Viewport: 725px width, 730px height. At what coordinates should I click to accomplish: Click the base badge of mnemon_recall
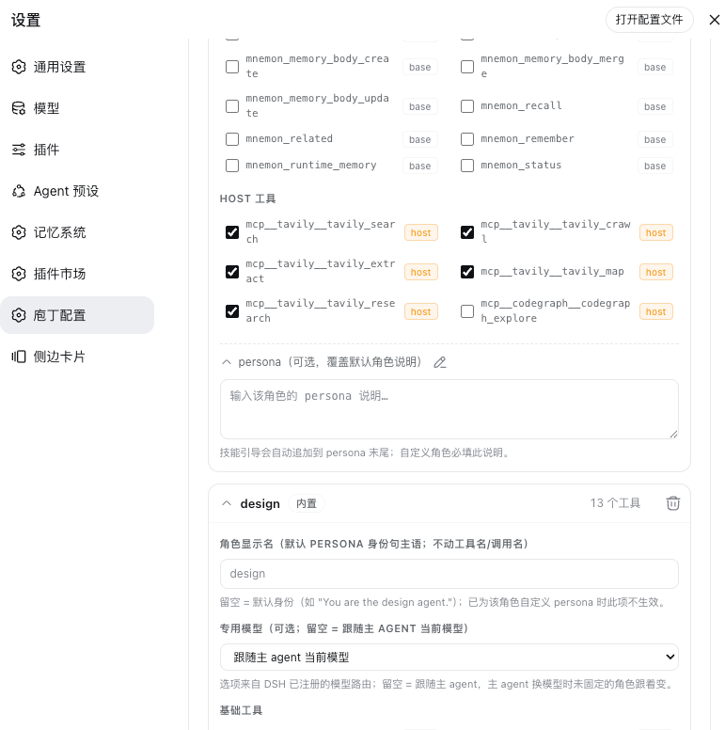pos(654,106)
